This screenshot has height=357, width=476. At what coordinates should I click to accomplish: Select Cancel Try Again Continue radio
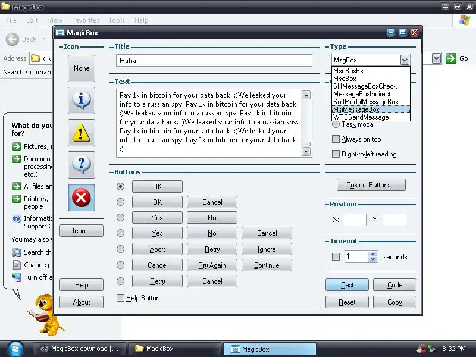pos(121,265)
